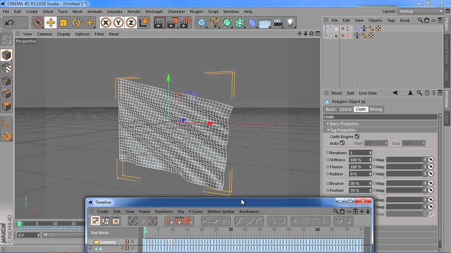Click frame 30 in Timeline ruler
Image resolution: width=451 pixels, height=253 pixels.
click(230, 229)
